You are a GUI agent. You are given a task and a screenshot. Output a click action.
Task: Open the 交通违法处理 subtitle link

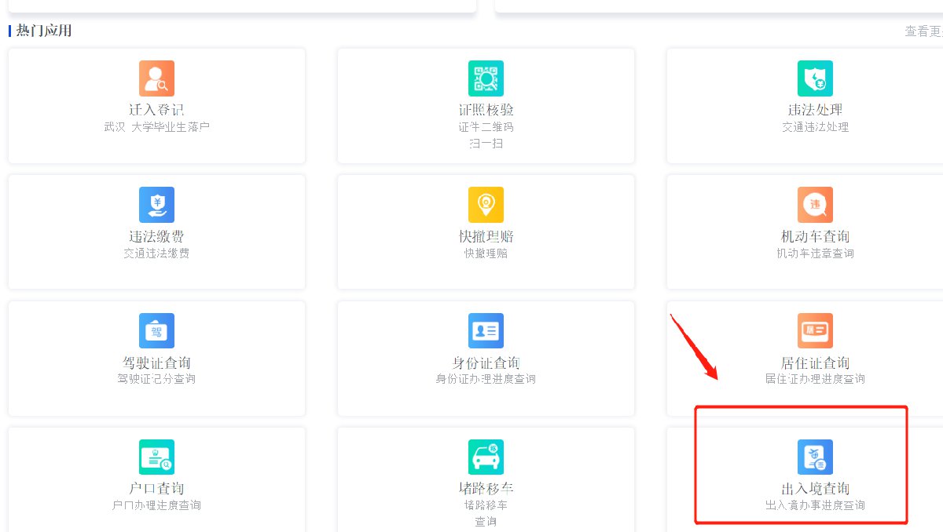tap(815, 127)
